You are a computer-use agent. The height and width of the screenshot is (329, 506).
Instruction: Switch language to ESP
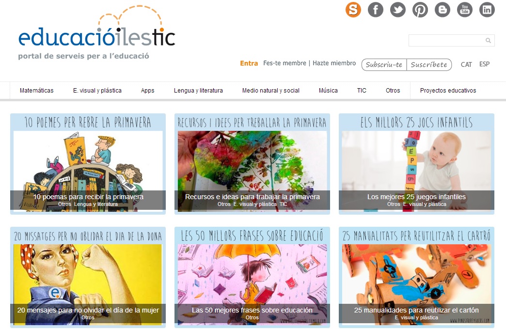pos(484,64)
